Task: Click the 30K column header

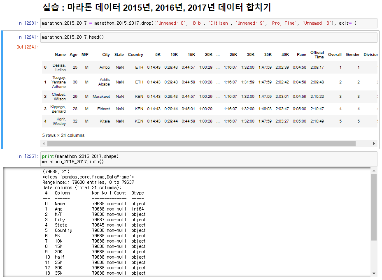Action: [250, 55]
